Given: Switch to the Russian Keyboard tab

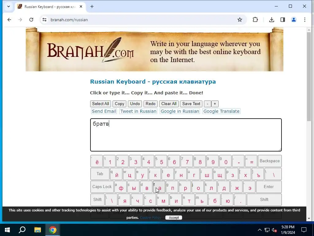Looking at the screenshot, I should [x=50, y=7].
